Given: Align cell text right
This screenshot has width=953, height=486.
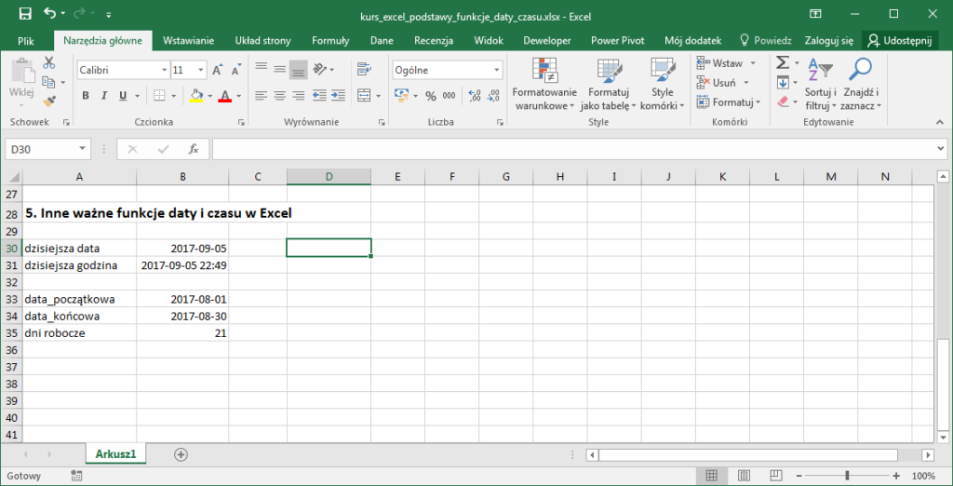Looking at the screenshot, I should point(298,96).
